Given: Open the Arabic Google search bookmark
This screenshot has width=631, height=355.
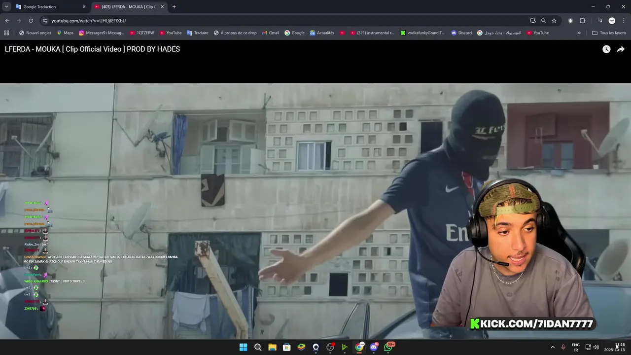Looking at the screenshot, I should click(499, 33).
